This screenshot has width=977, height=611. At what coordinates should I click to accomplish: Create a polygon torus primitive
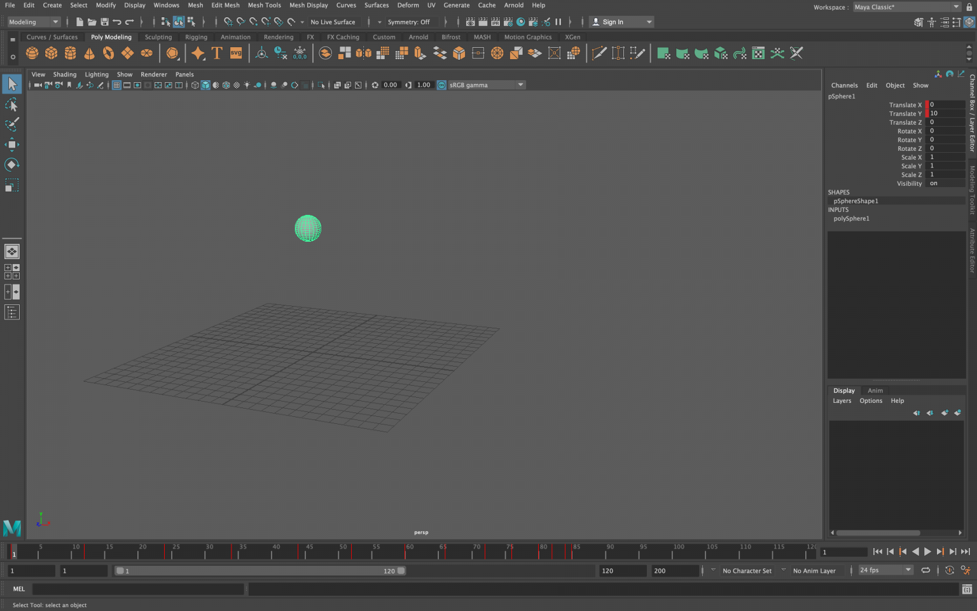pyautogui.click(x=108, y=53)
